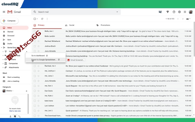Image resolution: width=195 pixels, height=122 pixels.
Task: Click Start a new one chat link
Action: (x=15, y=111)
